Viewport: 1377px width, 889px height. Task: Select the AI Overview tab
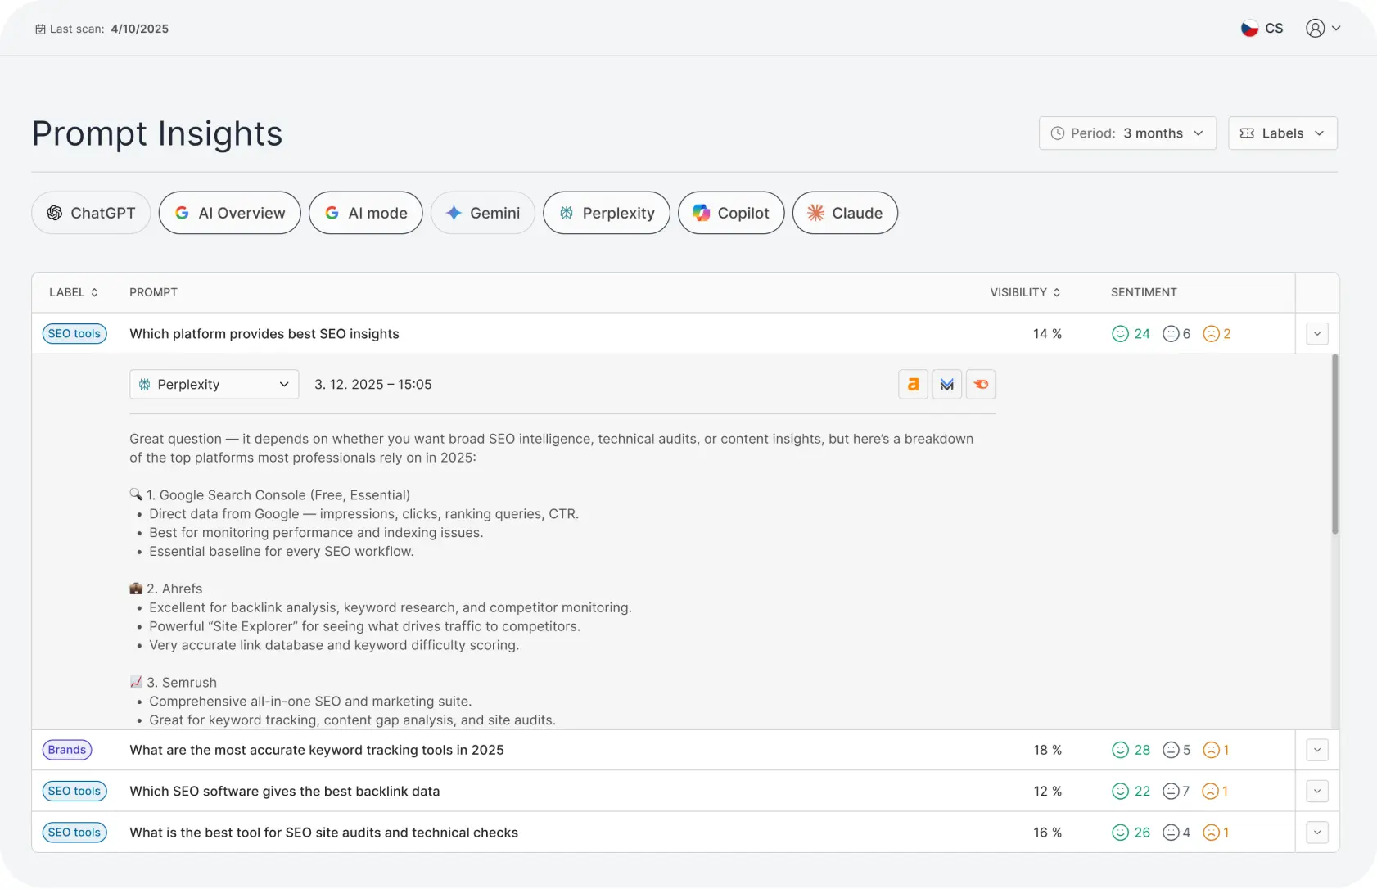pos(230,213)
